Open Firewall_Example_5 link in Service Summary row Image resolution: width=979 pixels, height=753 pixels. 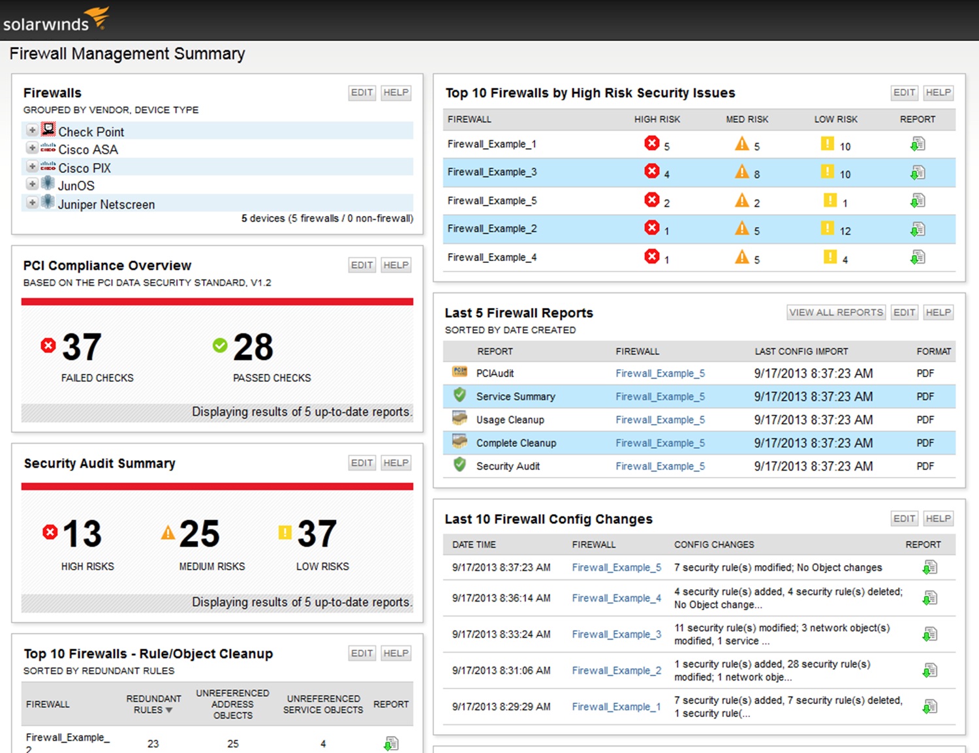pyautogui.click(x=660, y=396)
